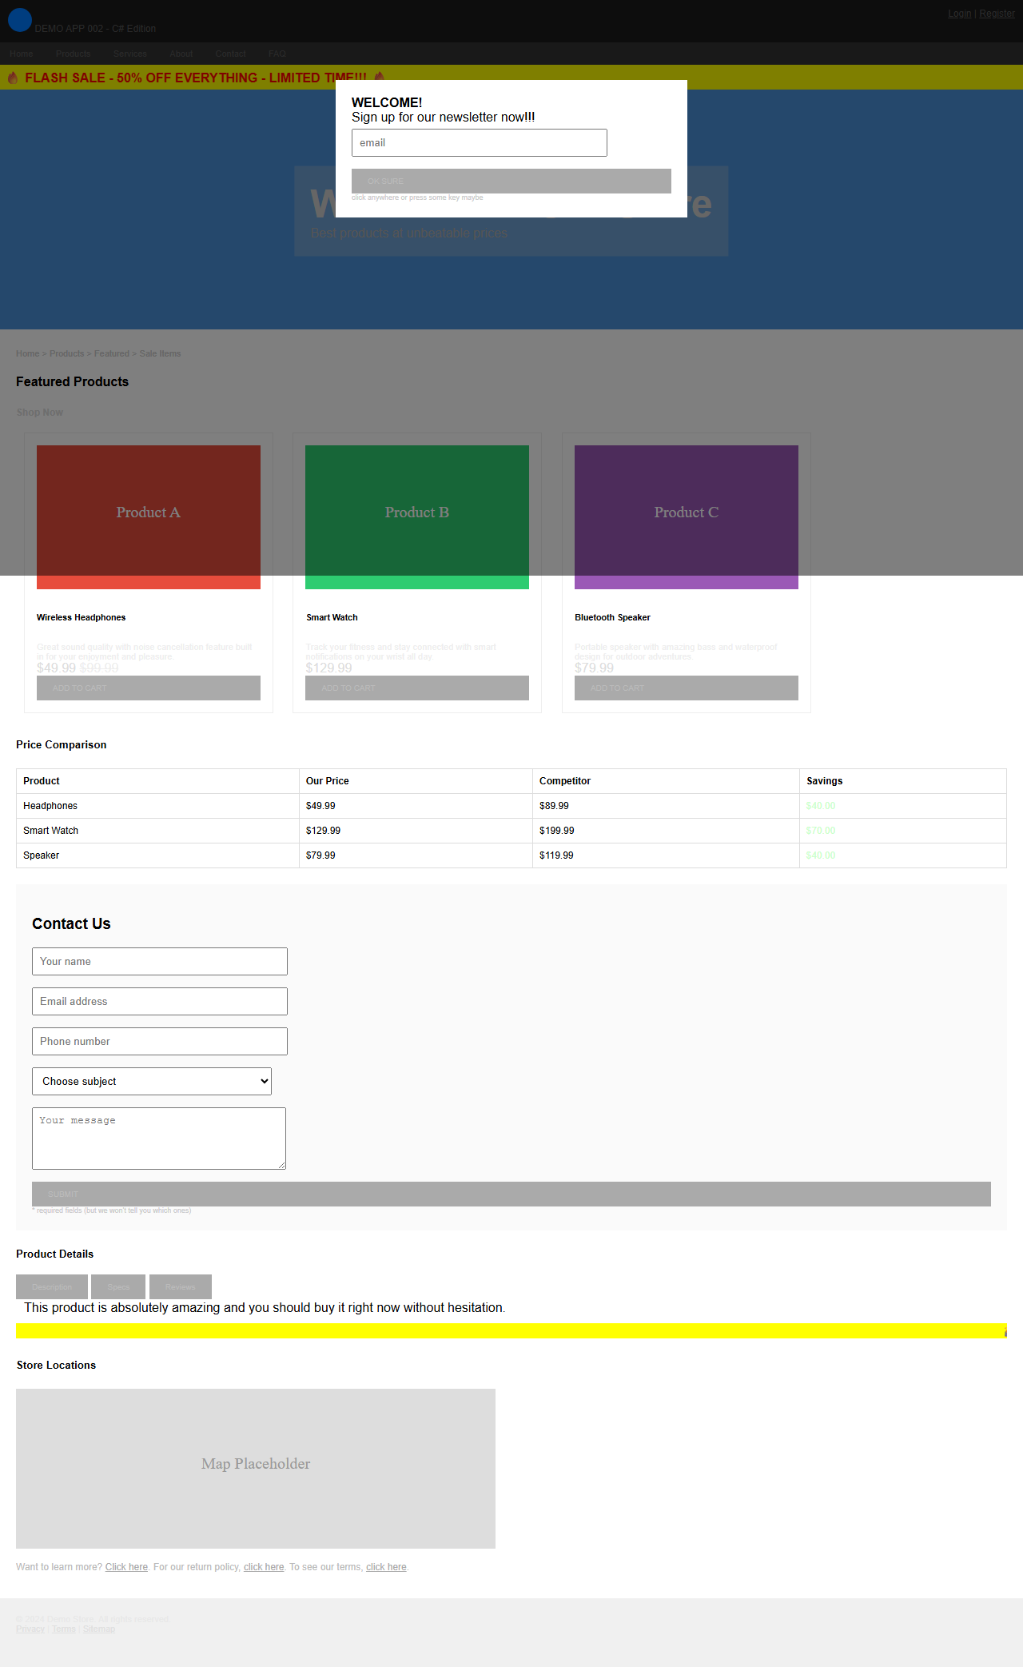1023x1667 pixels.
Task: Click the Bluetooth Speaker product title
Action: click(612, 617)
